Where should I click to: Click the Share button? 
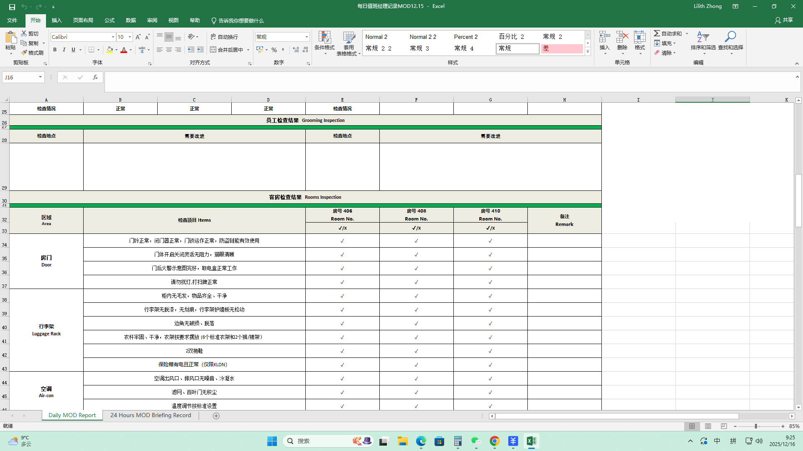pyautogui.click(x=784, y=20)
